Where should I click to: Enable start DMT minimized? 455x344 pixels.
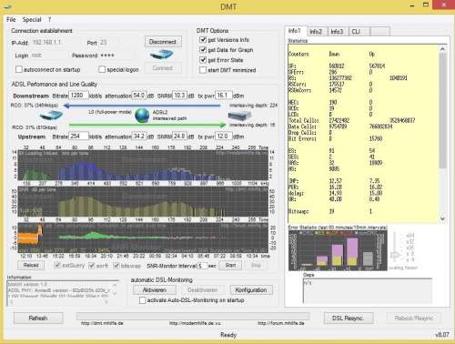[x=203, y=70]
